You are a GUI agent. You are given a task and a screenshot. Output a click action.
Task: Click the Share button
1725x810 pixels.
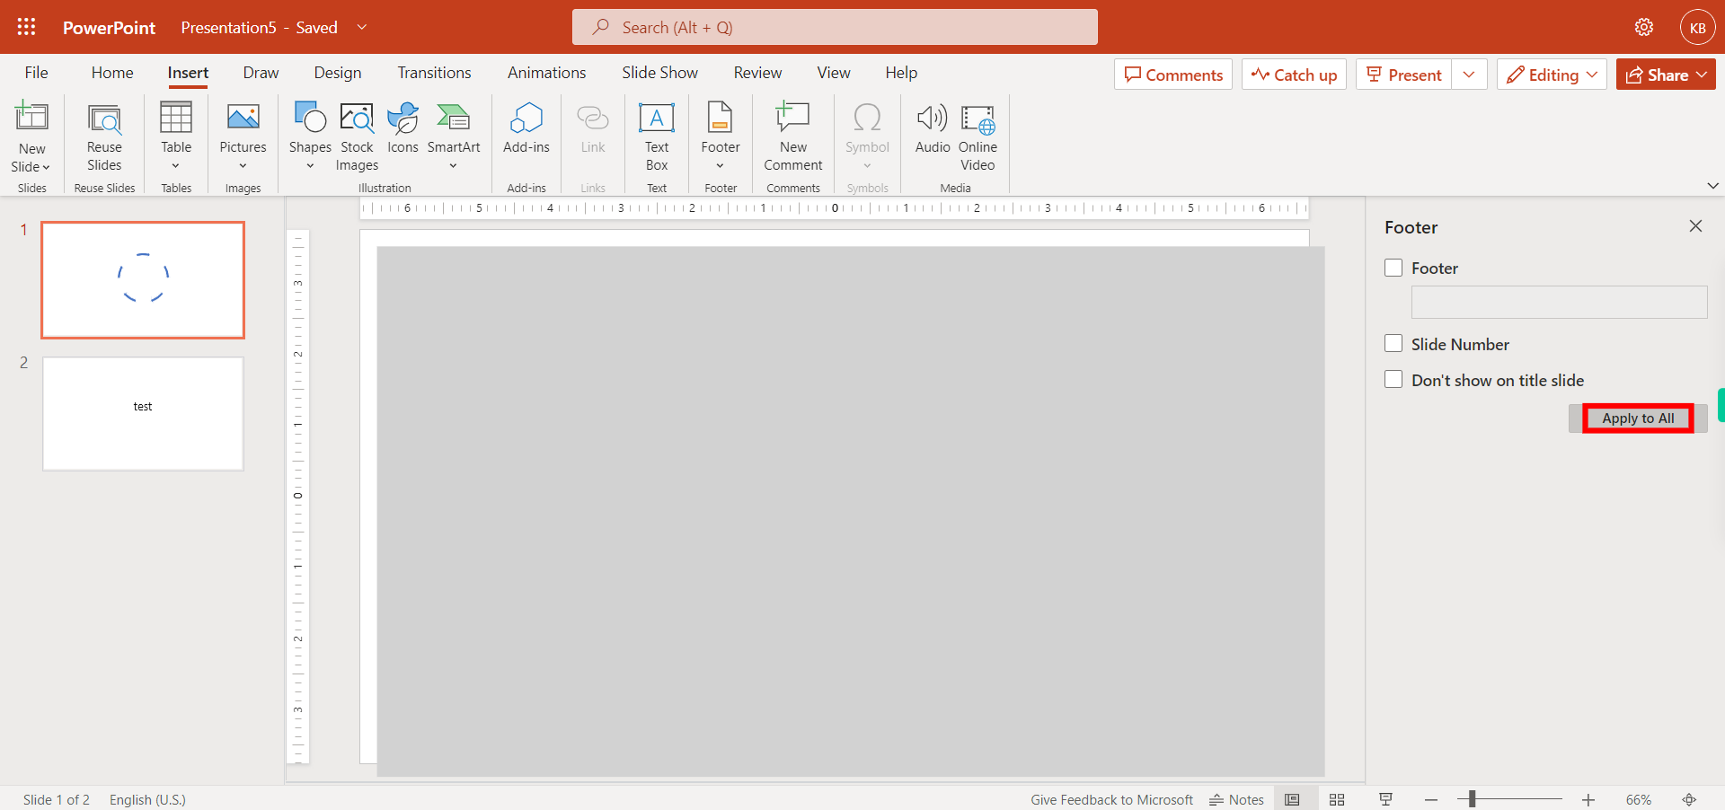(x=1666, y=75)
